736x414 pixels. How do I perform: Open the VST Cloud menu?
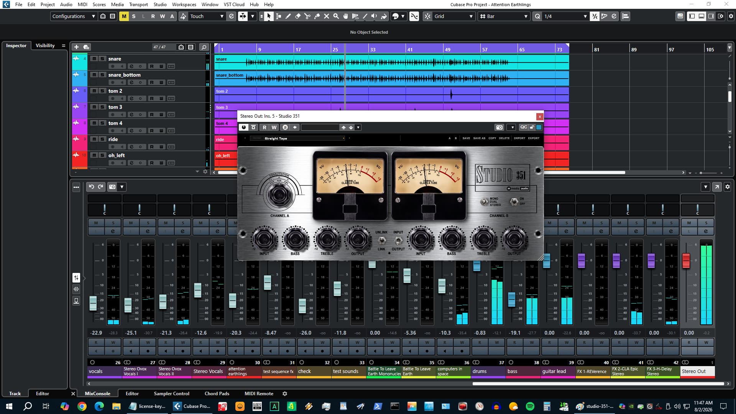point(234,4)
